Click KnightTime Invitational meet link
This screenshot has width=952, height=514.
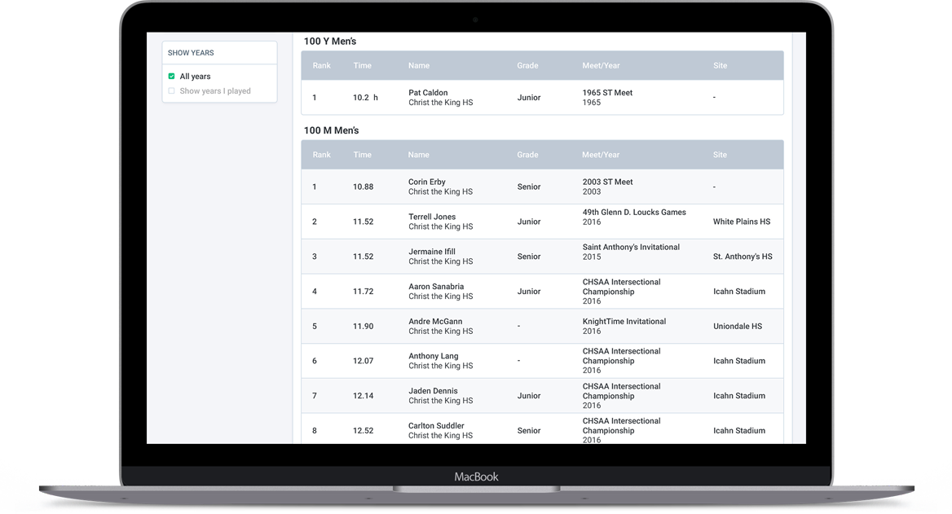[624, 321]
